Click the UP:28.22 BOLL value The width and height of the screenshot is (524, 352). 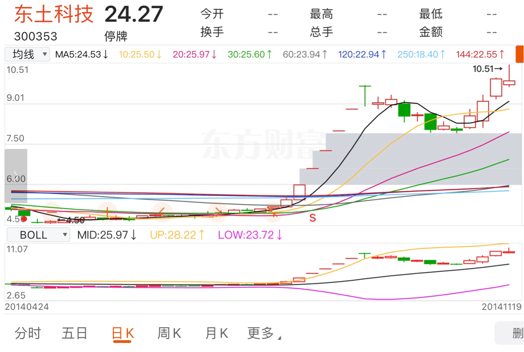coord(177,235)
